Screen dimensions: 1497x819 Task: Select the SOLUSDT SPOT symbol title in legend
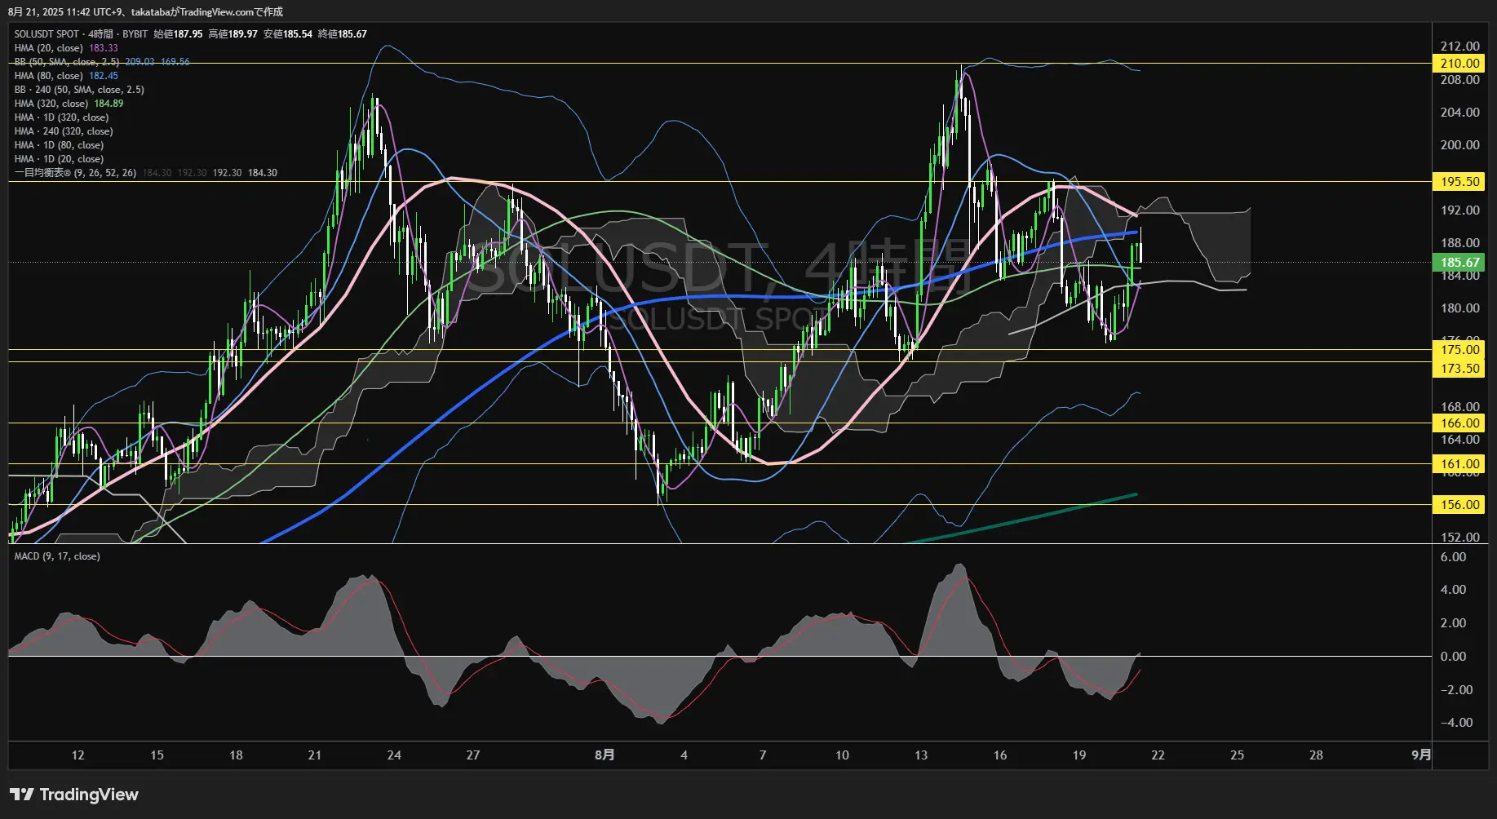click(x=47, y=34)
